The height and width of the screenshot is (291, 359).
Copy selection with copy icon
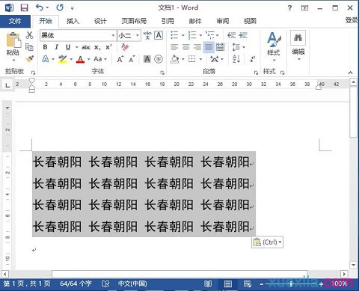click(x=29, y=47)
